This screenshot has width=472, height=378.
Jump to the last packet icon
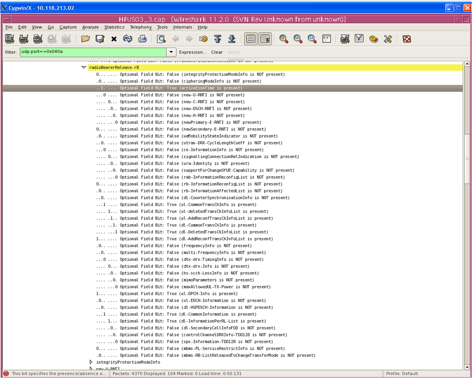click(232, 39)
